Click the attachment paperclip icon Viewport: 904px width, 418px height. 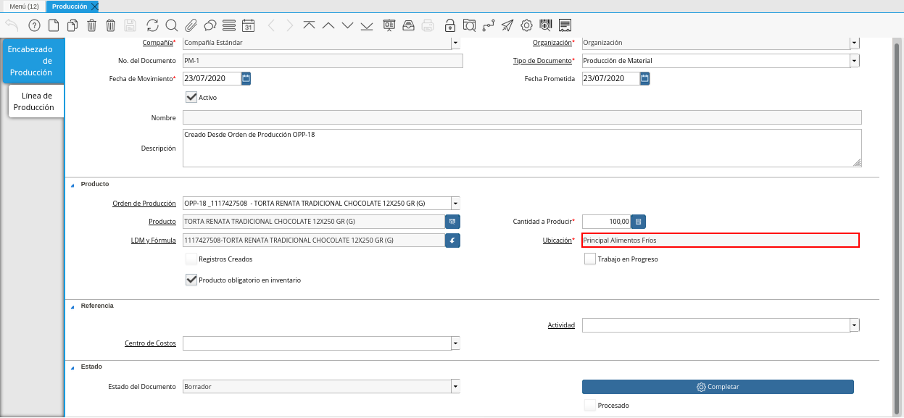coord(191,25)
